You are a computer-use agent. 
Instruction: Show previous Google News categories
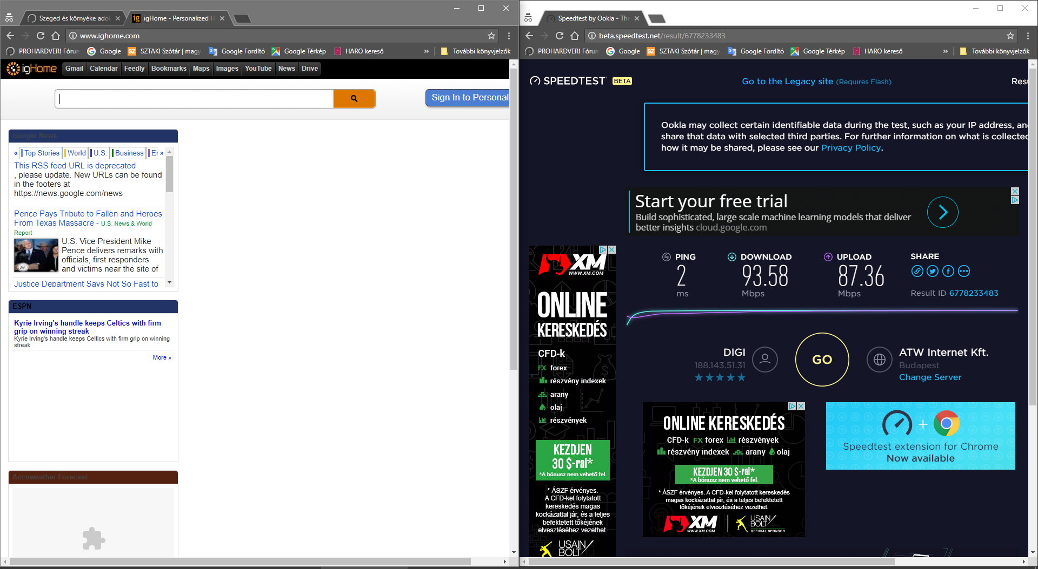16,153
